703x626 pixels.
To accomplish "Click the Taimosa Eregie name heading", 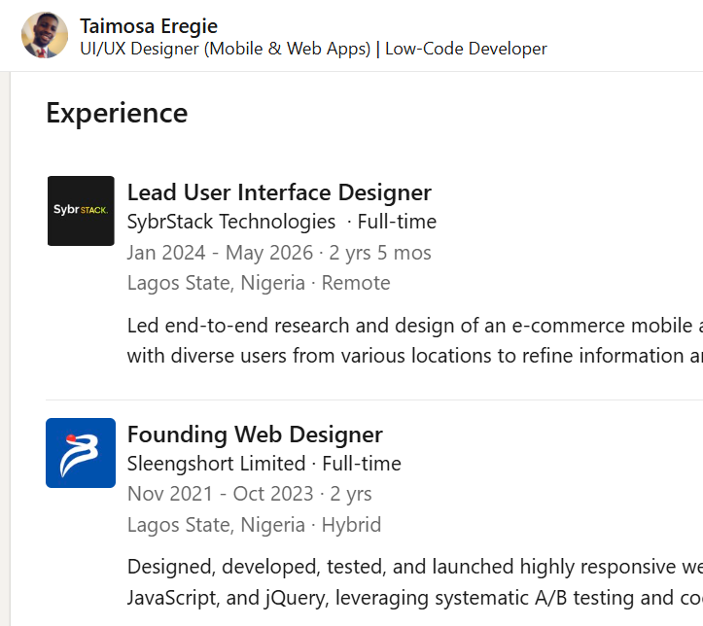I will [x=149, y=26].
